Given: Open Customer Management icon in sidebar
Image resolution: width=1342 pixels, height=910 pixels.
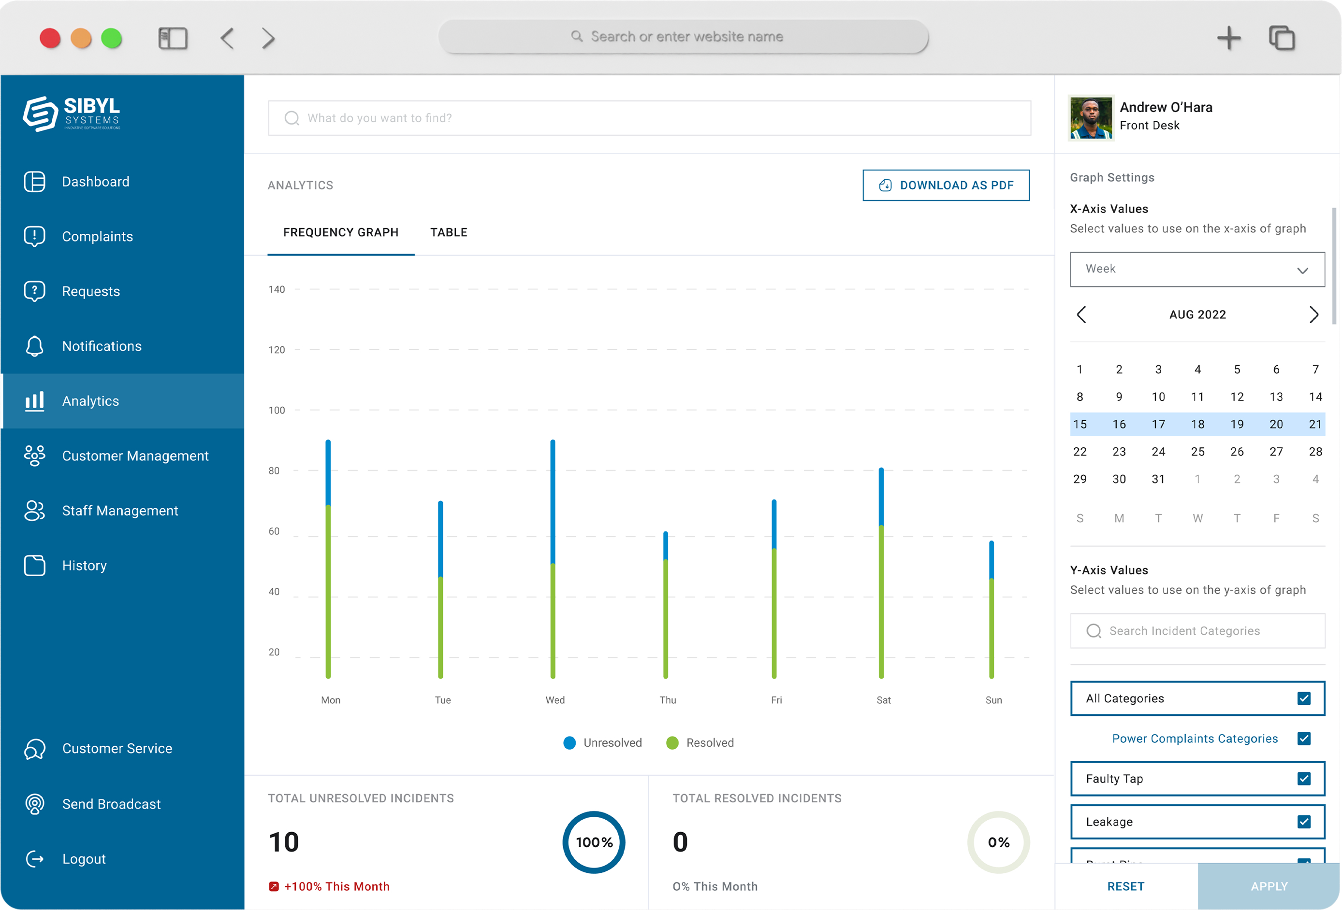Looking at the screenshot, I should [x=35, y=456].
